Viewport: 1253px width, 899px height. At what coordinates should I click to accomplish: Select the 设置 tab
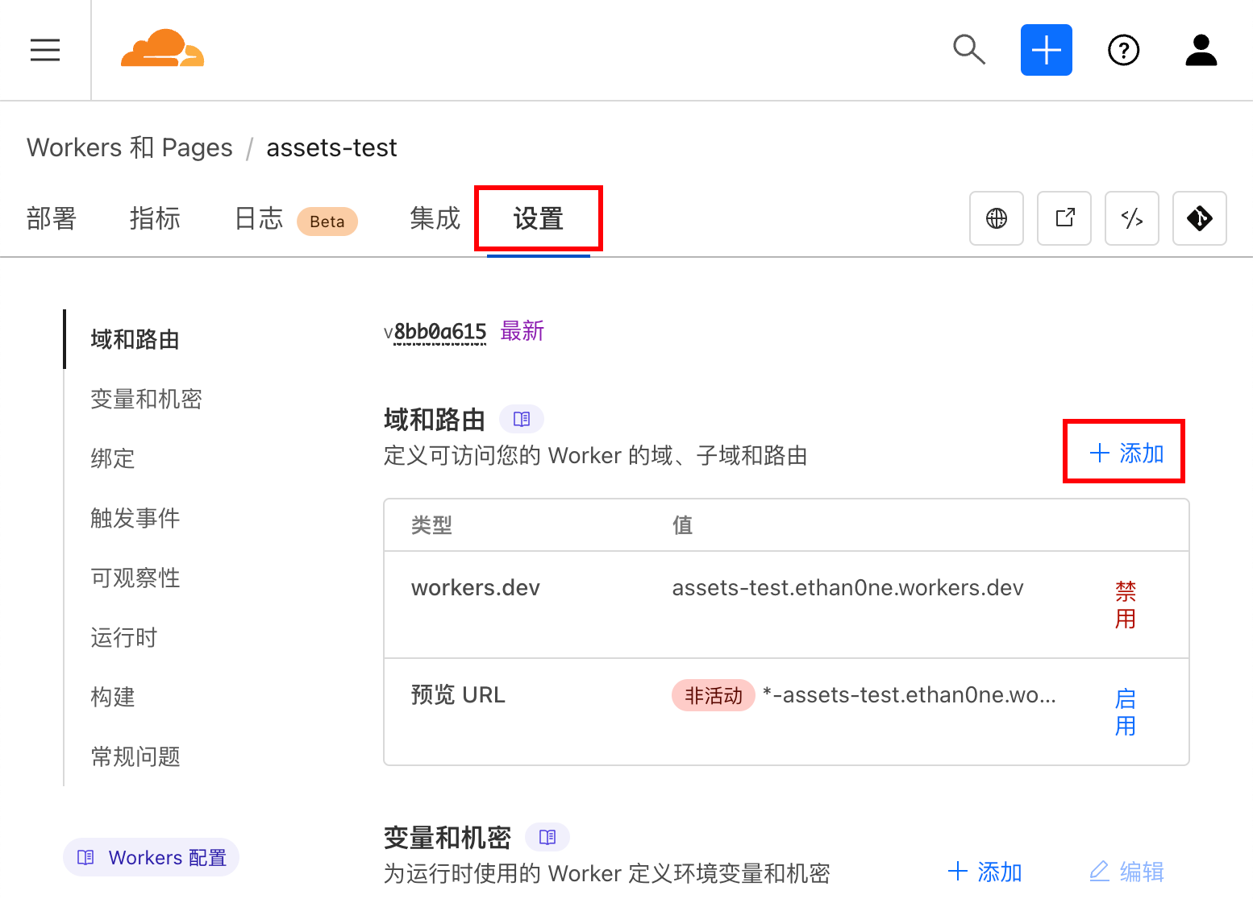[x=539, y=218]
